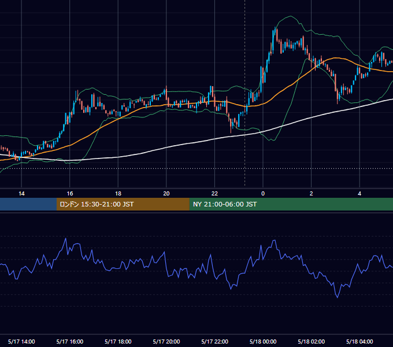This screenshot has height=347, width=393.
Task: Select the blue session bar before London
Action: 28,204
